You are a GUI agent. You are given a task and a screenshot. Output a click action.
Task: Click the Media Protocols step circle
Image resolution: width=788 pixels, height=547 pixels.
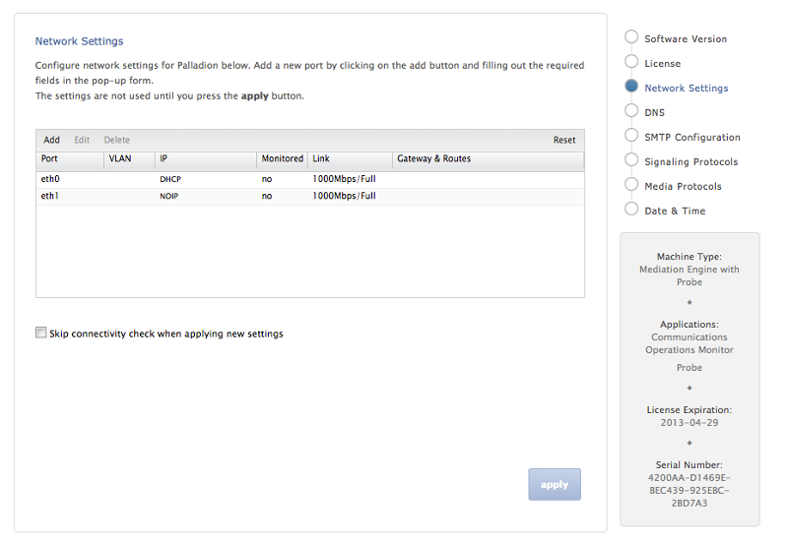click(631, 185)
